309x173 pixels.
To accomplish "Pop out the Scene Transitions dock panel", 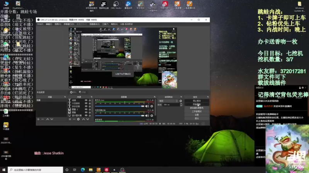I will click(181, 97).
